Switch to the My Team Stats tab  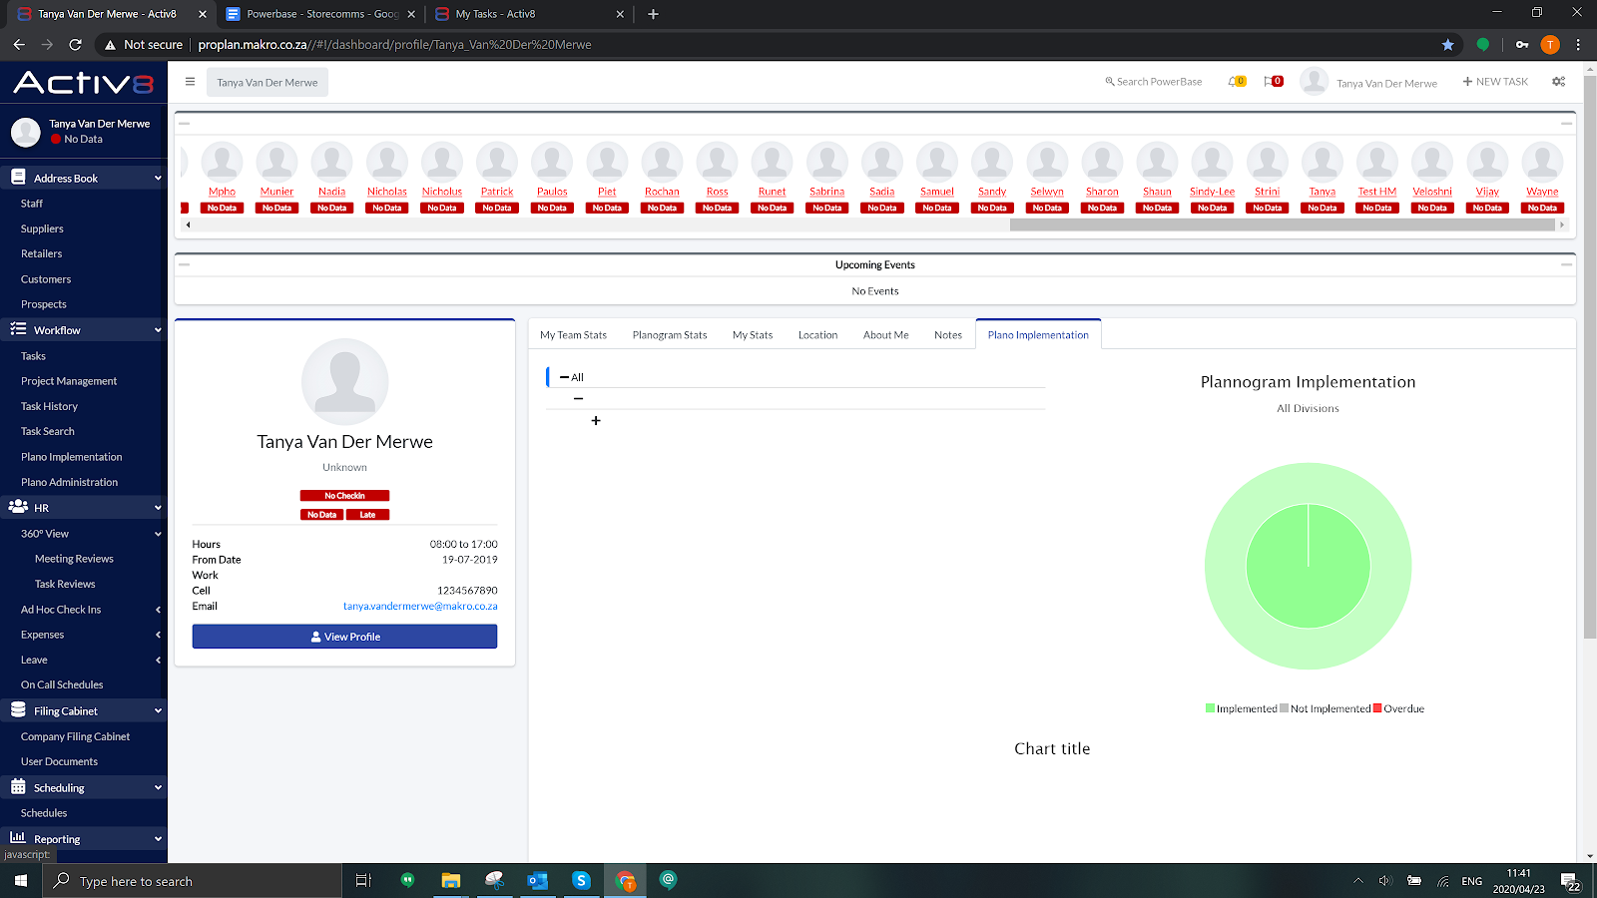click(x=573, y=335)
